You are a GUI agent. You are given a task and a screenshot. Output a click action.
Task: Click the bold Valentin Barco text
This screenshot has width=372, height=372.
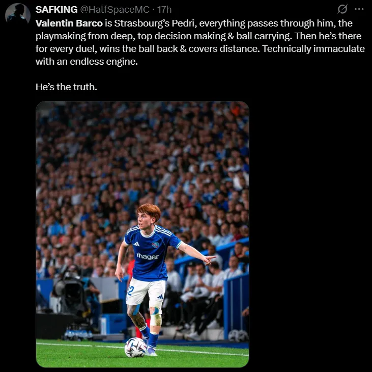69,23
